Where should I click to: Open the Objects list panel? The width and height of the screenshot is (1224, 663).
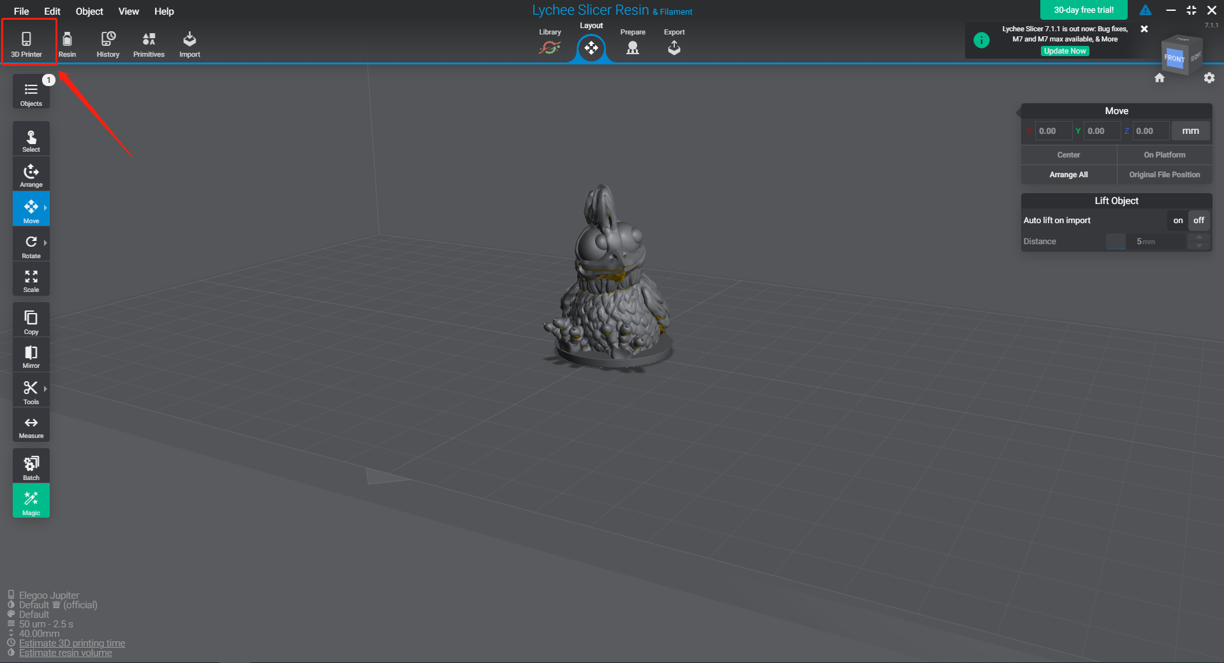tap(31, 93)
